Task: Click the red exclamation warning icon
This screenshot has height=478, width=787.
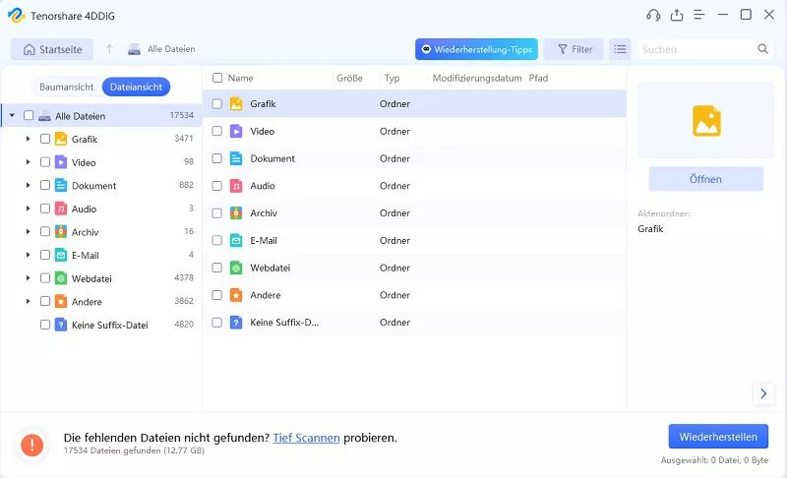Action: 32,445
